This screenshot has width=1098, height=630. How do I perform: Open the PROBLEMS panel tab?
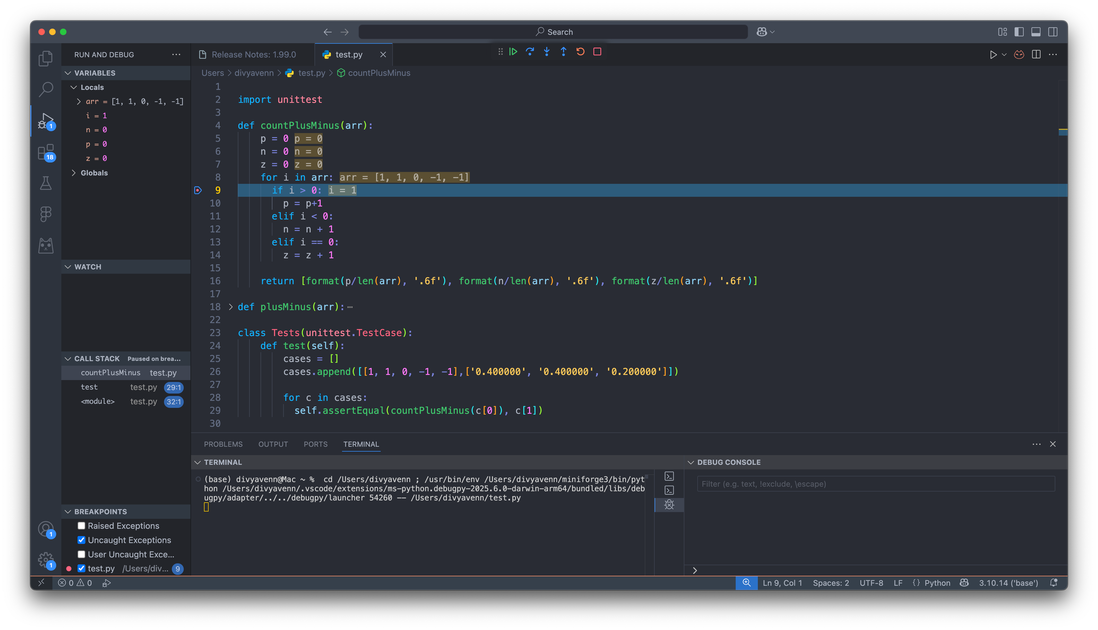coord(223,444)
